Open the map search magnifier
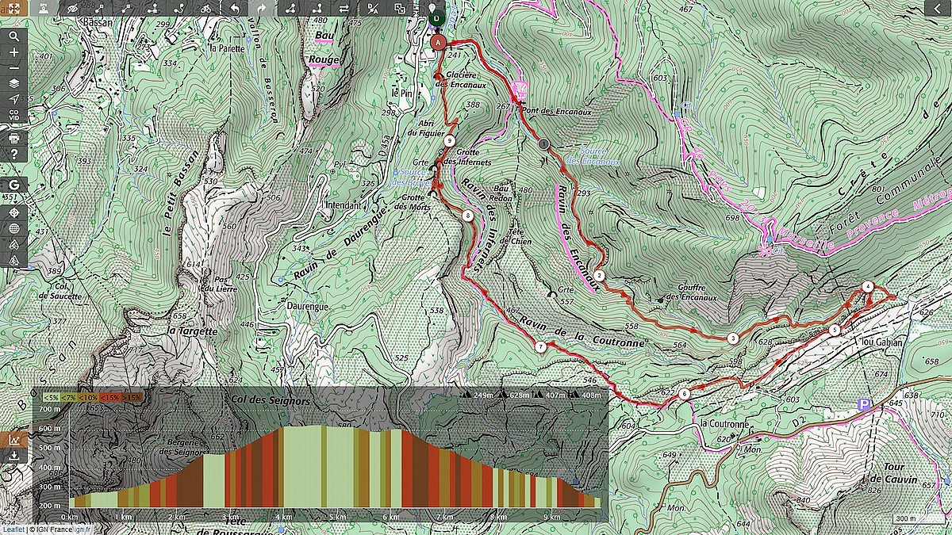The width and height of the screenshot is (952, 535). tap(13, 36)
